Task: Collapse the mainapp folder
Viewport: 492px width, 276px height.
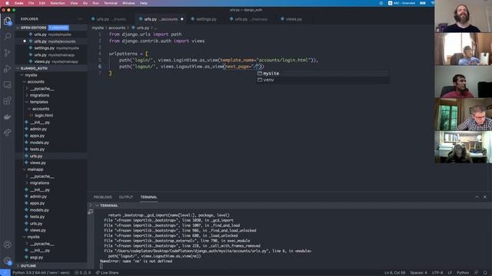Action: 35,169
